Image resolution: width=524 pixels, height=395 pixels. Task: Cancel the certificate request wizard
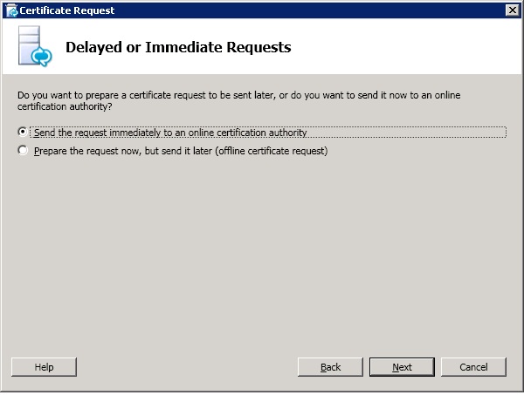473,367
